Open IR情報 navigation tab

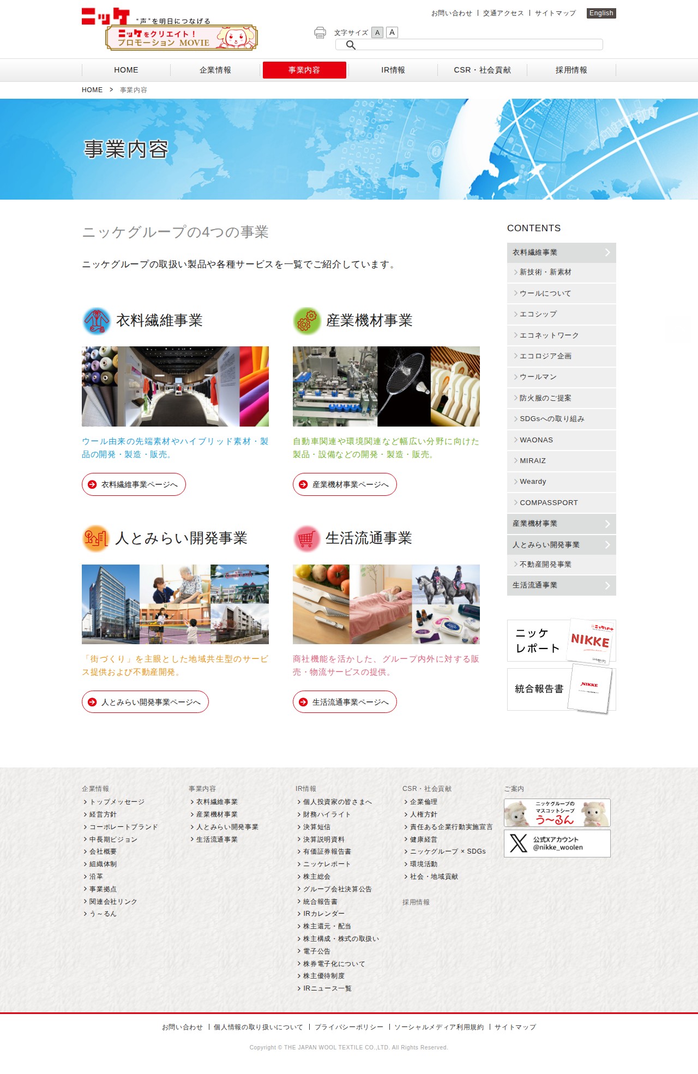coord(393,70)
